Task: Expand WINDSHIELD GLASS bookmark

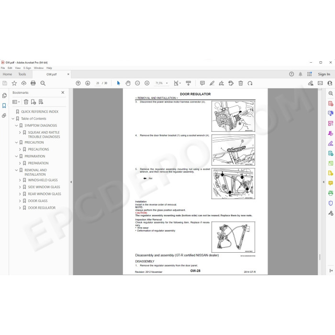Action: [20, 180]
